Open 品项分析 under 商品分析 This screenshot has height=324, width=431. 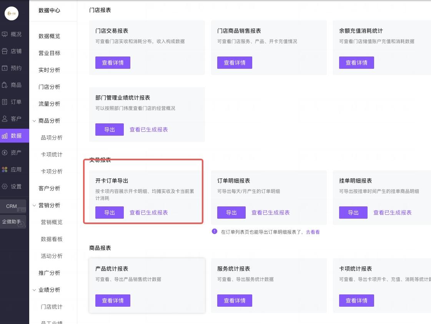click(52, 138)
